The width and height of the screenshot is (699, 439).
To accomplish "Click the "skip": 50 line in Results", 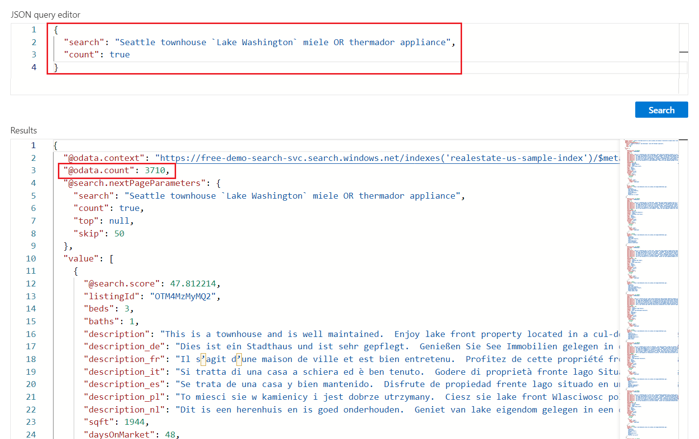I will click(x=99, y=233).
